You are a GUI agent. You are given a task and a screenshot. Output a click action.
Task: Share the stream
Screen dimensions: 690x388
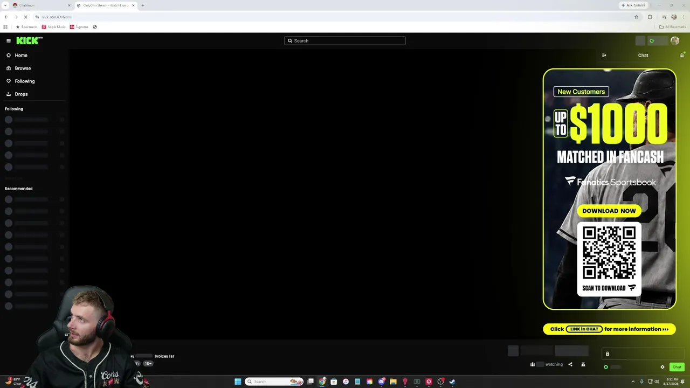point(570,364)
